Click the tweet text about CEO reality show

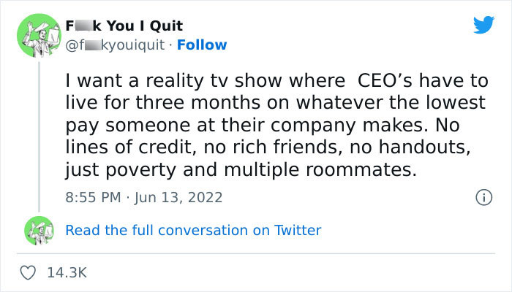[x=276, y=126]
